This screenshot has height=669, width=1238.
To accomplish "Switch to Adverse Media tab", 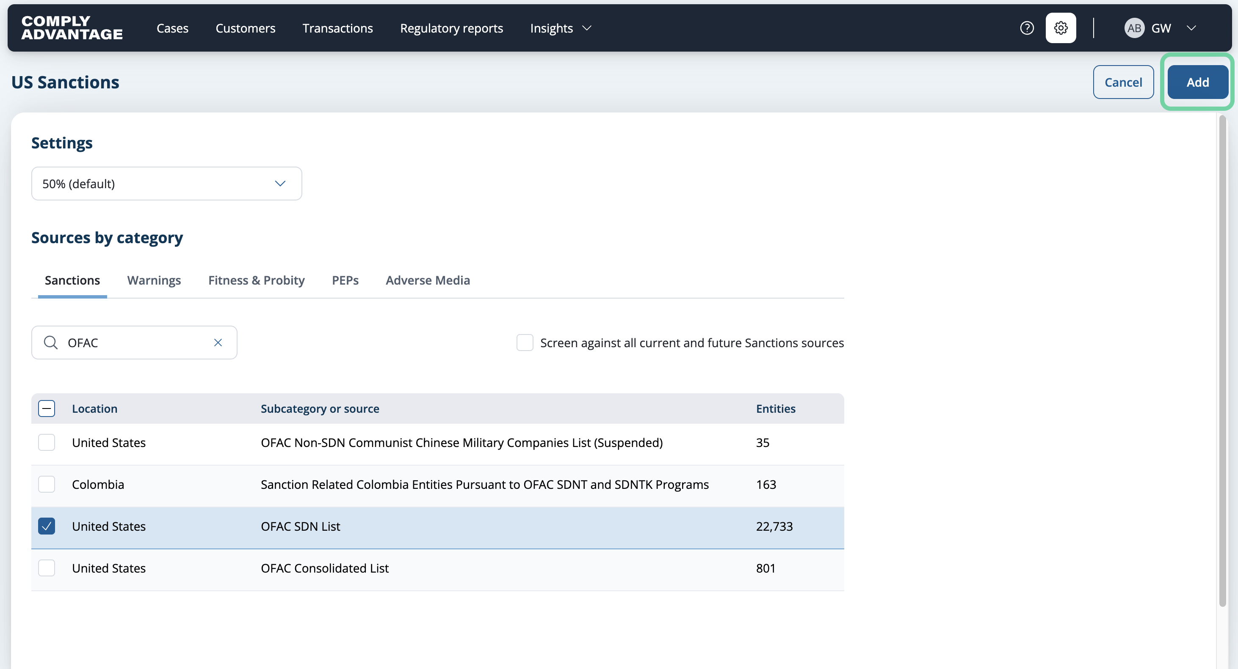I will pyautogui.click(x=428, y=280).
